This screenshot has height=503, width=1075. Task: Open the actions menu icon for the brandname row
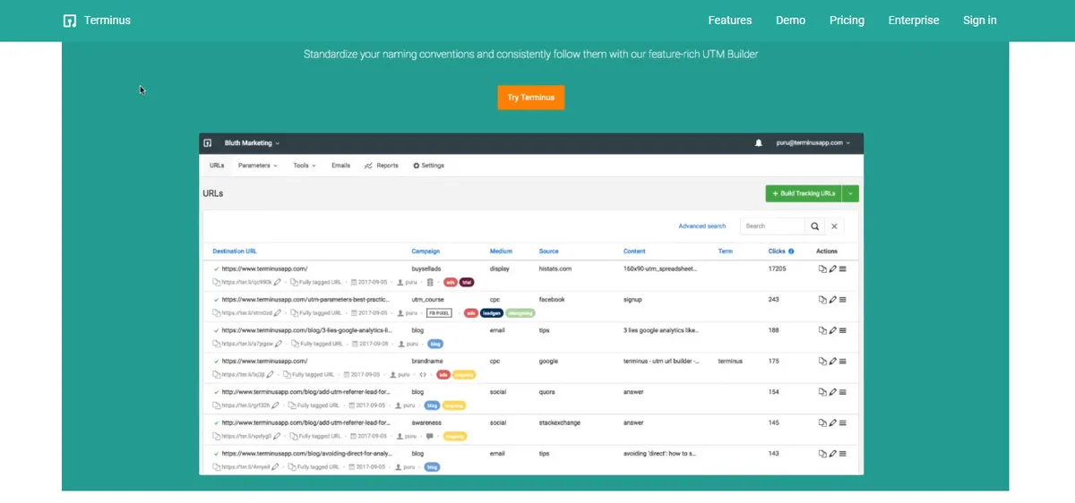click(842, 362)
